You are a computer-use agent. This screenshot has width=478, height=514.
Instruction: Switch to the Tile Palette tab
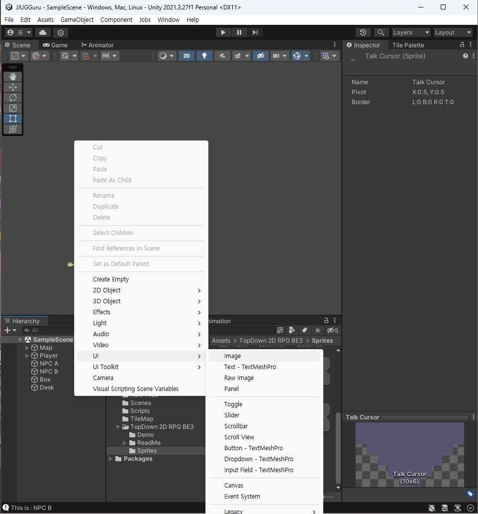pos(408,45)
